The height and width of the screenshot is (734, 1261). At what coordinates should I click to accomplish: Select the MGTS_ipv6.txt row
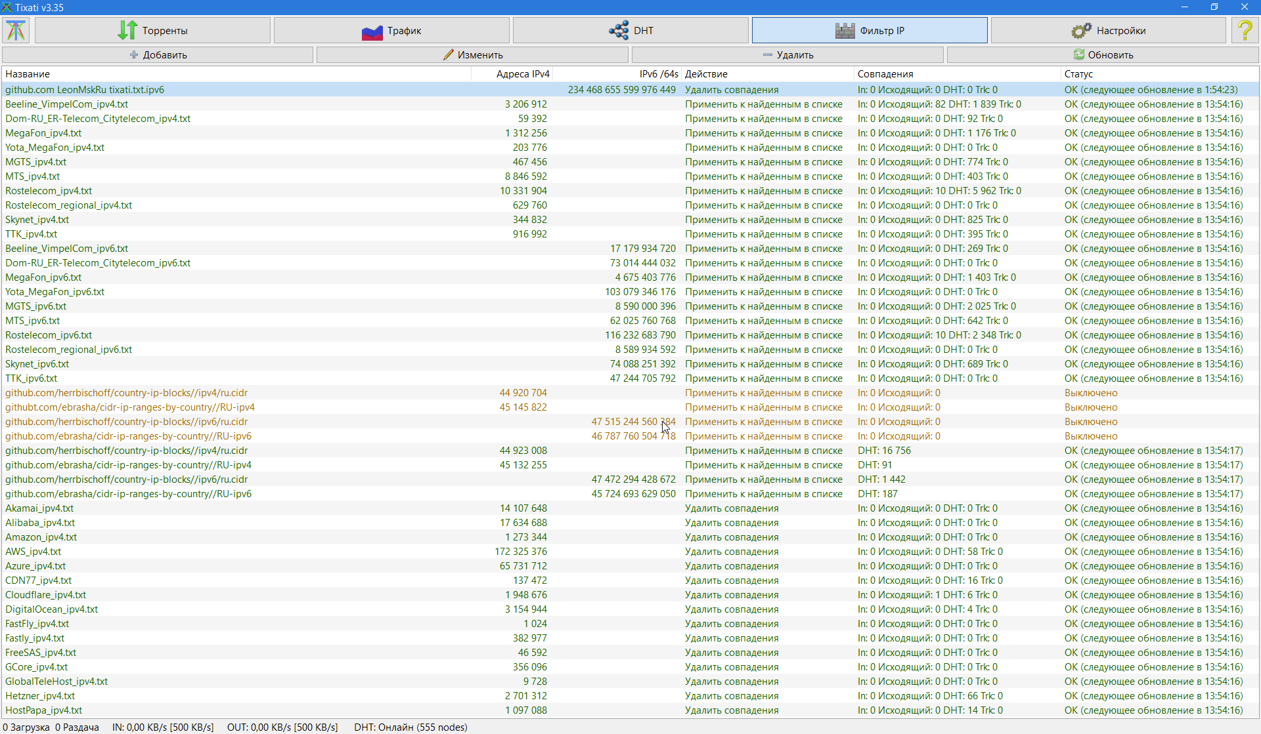630,306
